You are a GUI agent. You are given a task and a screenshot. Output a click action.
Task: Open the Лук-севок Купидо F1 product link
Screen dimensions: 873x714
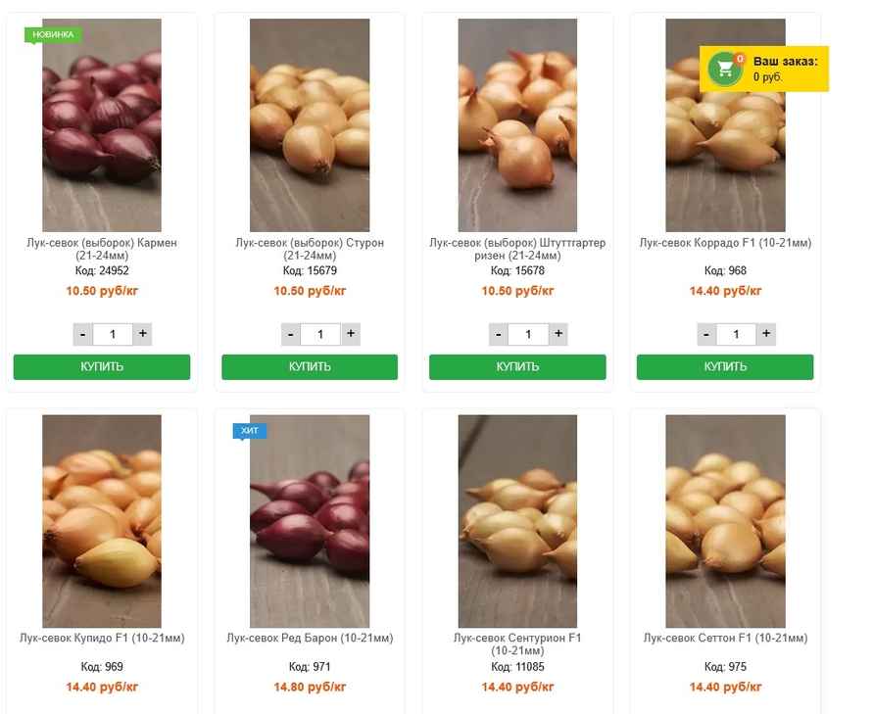coord(102,638)
